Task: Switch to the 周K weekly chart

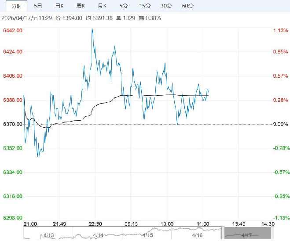Action: [81, 6]
